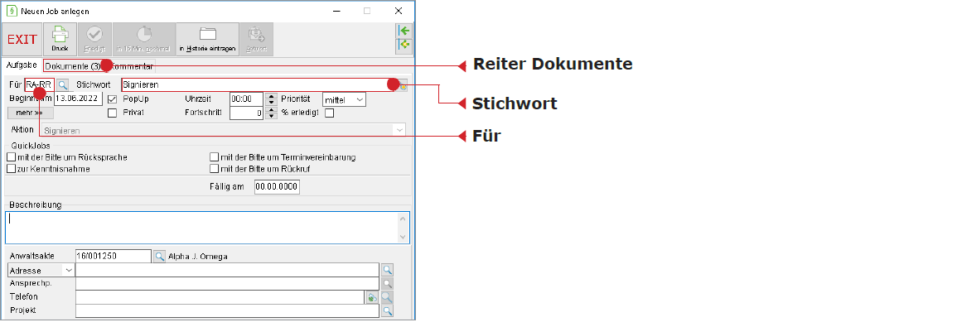The image size is (957, 327).
Task: Open the Priorität dropdown set to mittel
Action: tap(344, 99)
